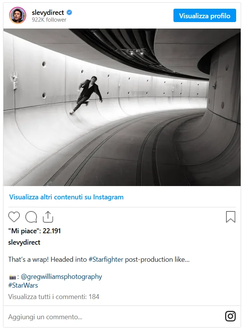
Task: Click the blue verified badge
Action: coord(69,13)
